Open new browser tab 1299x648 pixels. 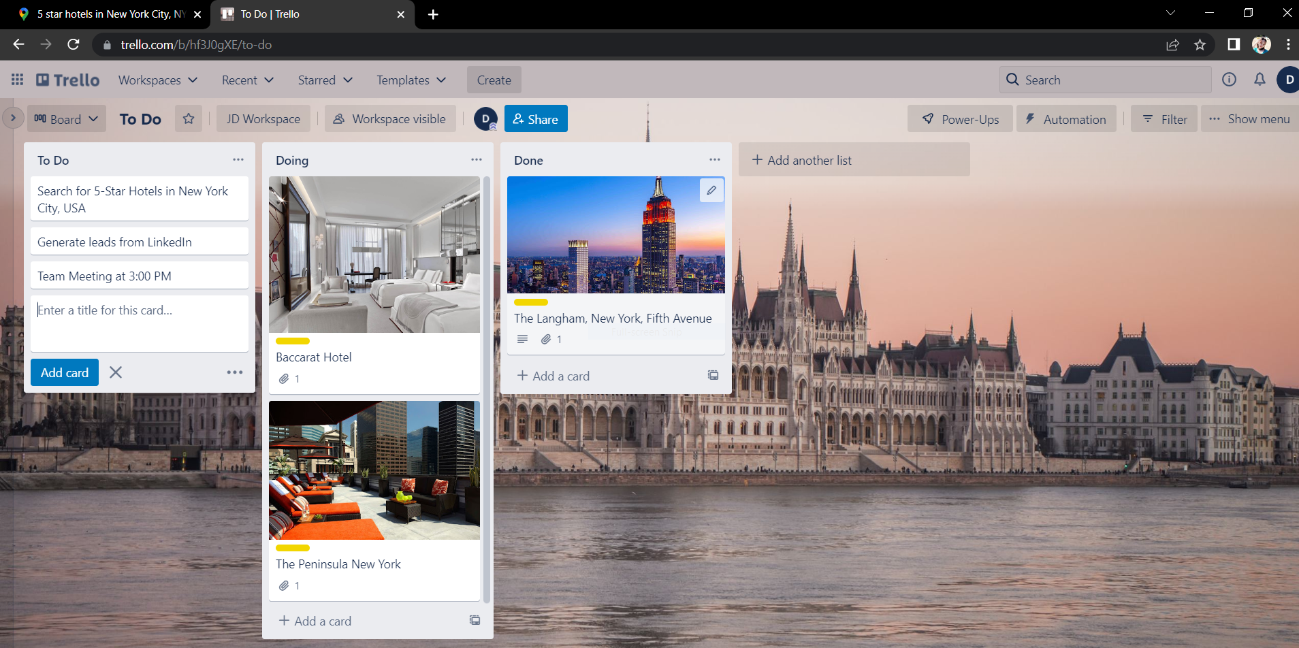[433, 14]
